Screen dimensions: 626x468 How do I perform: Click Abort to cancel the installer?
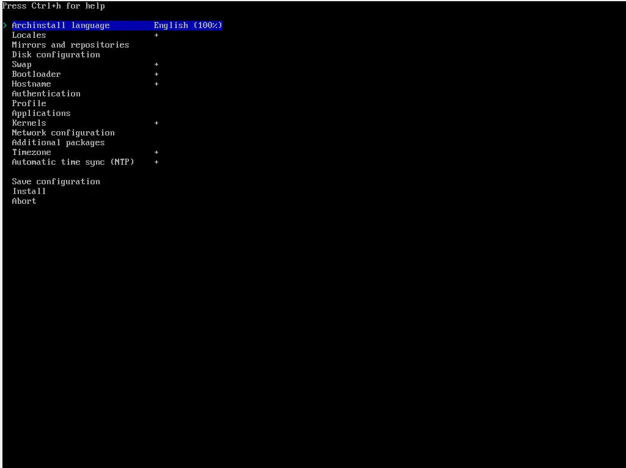[x=24, y=201]
